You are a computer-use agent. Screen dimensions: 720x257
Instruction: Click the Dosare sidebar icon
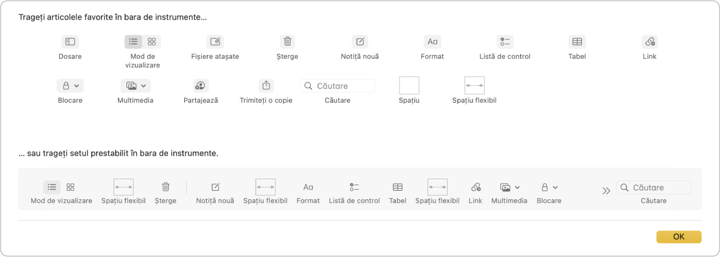(71, 42)
